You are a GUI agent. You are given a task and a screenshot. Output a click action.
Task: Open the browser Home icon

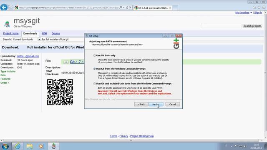pos(254,7)
